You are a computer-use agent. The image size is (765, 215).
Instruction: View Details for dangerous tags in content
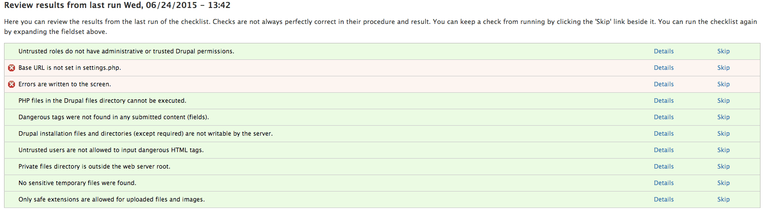663,117
